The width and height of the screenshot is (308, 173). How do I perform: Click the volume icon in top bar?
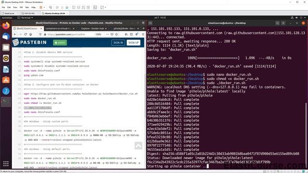296,18
